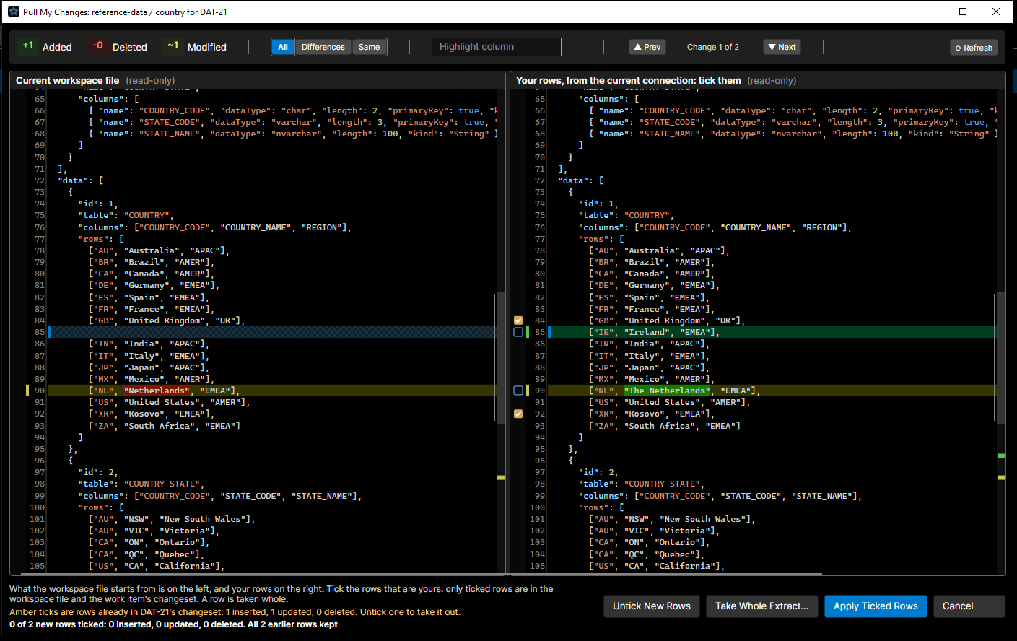Click "South Africa" in the left pane
Screen dimensions: 1017x641
pyautogui.click(x=157, y=426)
